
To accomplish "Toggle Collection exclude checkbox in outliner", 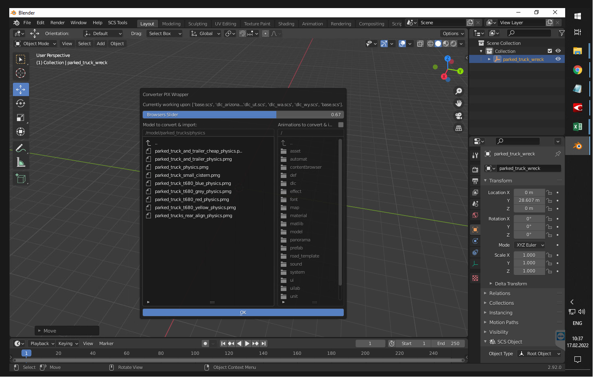I will [549, 51].
